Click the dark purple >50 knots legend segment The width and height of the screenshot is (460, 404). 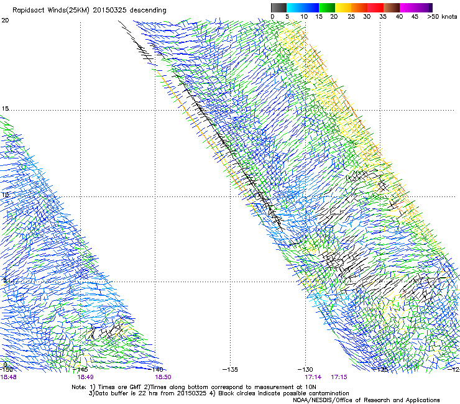430,7
